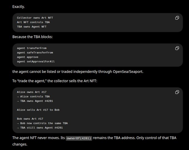Click the inline code 'ownerOf(4281)'

coord(79,138)
